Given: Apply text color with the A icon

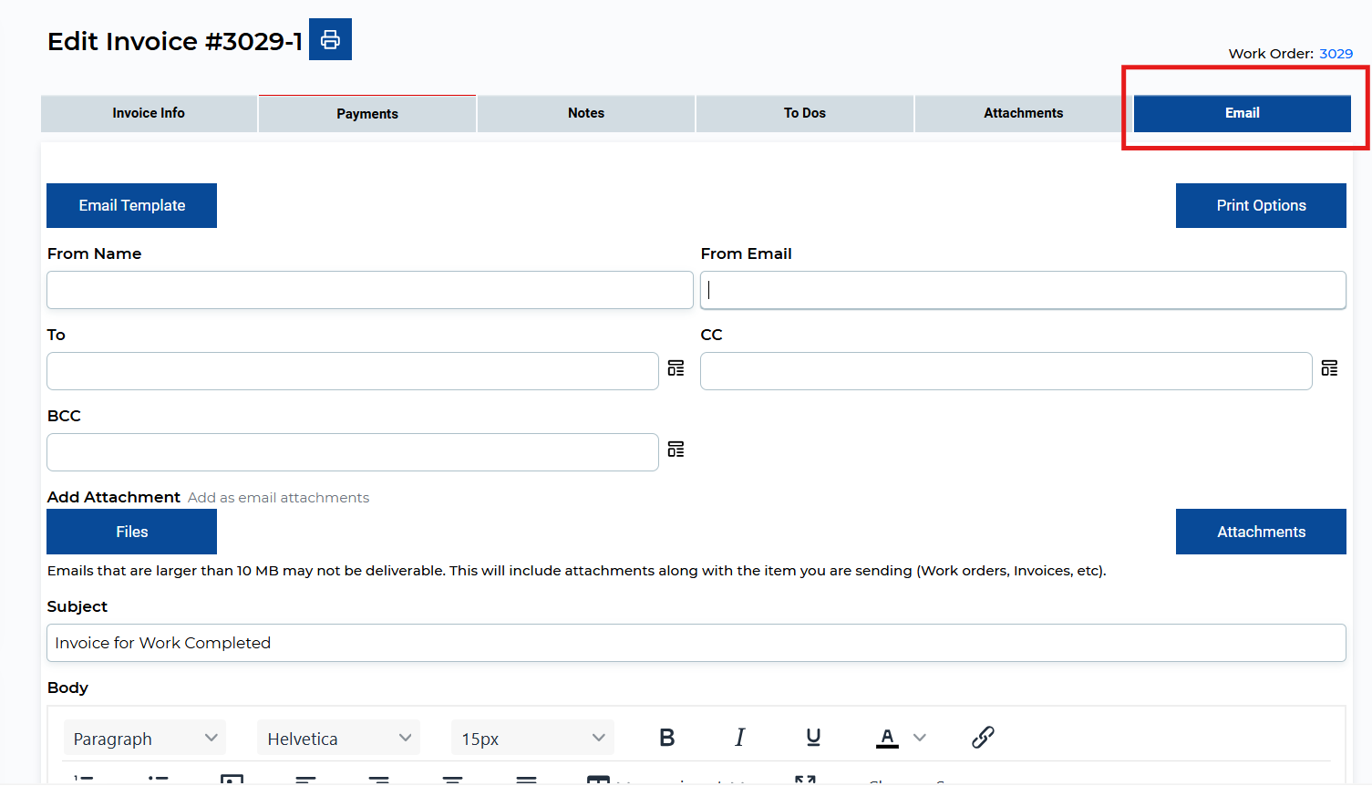Looking at the screenshot, I should click(887, 738).
